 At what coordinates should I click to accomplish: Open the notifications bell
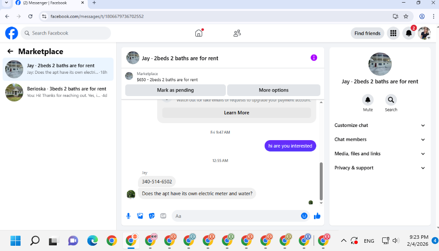(x=409, y=33)
